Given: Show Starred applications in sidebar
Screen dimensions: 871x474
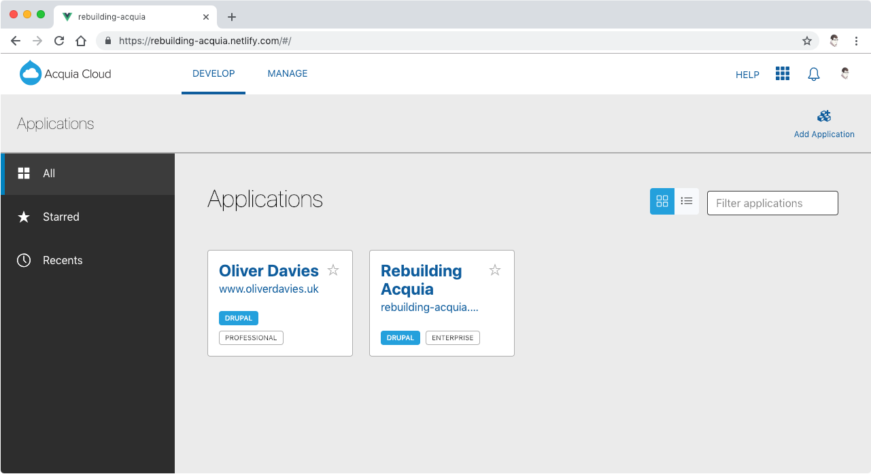Looking at the screenshot, I should coord(61,217).
